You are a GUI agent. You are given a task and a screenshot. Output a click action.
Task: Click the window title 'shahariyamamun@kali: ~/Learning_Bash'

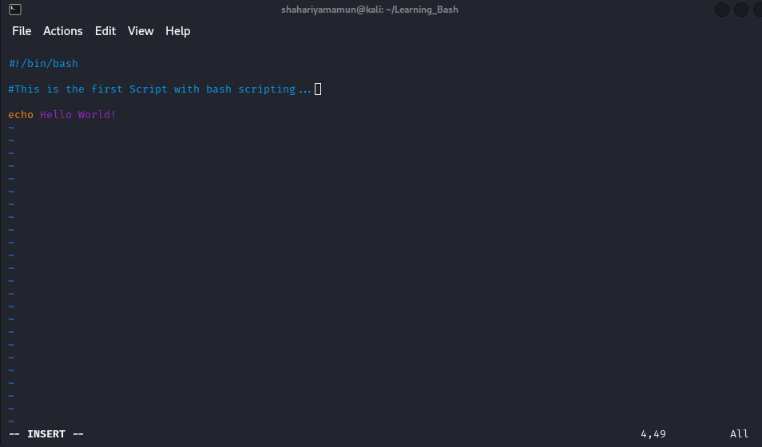(x=369, y=10)
